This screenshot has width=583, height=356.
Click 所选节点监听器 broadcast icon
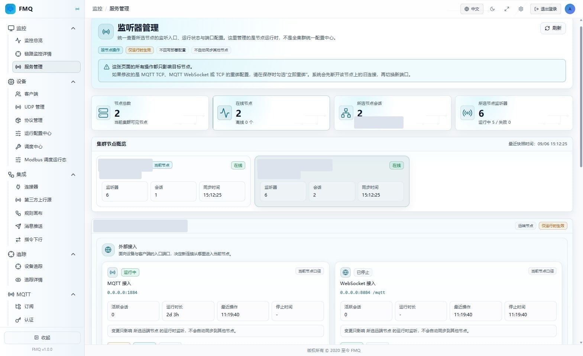(x=467, y=113)
